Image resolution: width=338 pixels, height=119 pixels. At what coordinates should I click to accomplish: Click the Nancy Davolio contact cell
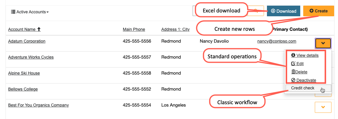pos(214,41)
